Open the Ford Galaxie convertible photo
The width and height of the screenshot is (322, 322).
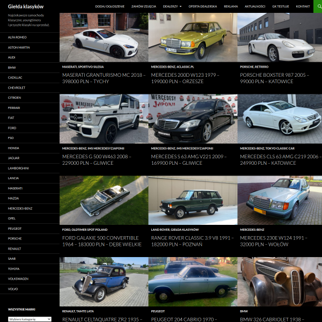click(104, 200)
